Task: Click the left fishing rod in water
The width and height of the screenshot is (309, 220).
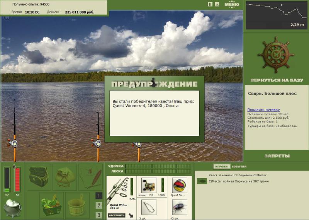Action: [14, 130]
